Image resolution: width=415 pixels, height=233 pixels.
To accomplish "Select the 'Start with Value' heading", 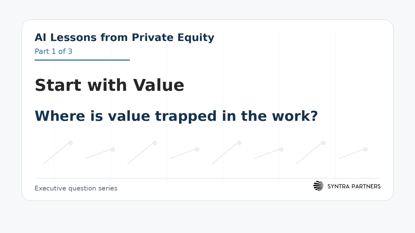I will [110, 85].
